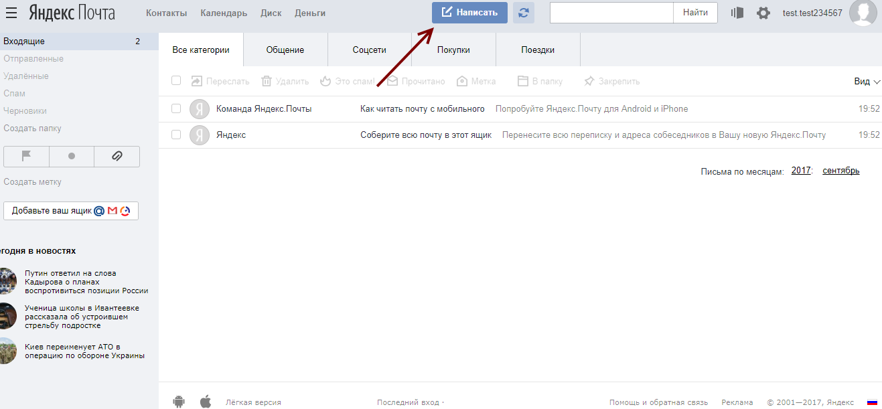Click into the mail search field
The width and height of the screenshot is (882, 409).
611,13
